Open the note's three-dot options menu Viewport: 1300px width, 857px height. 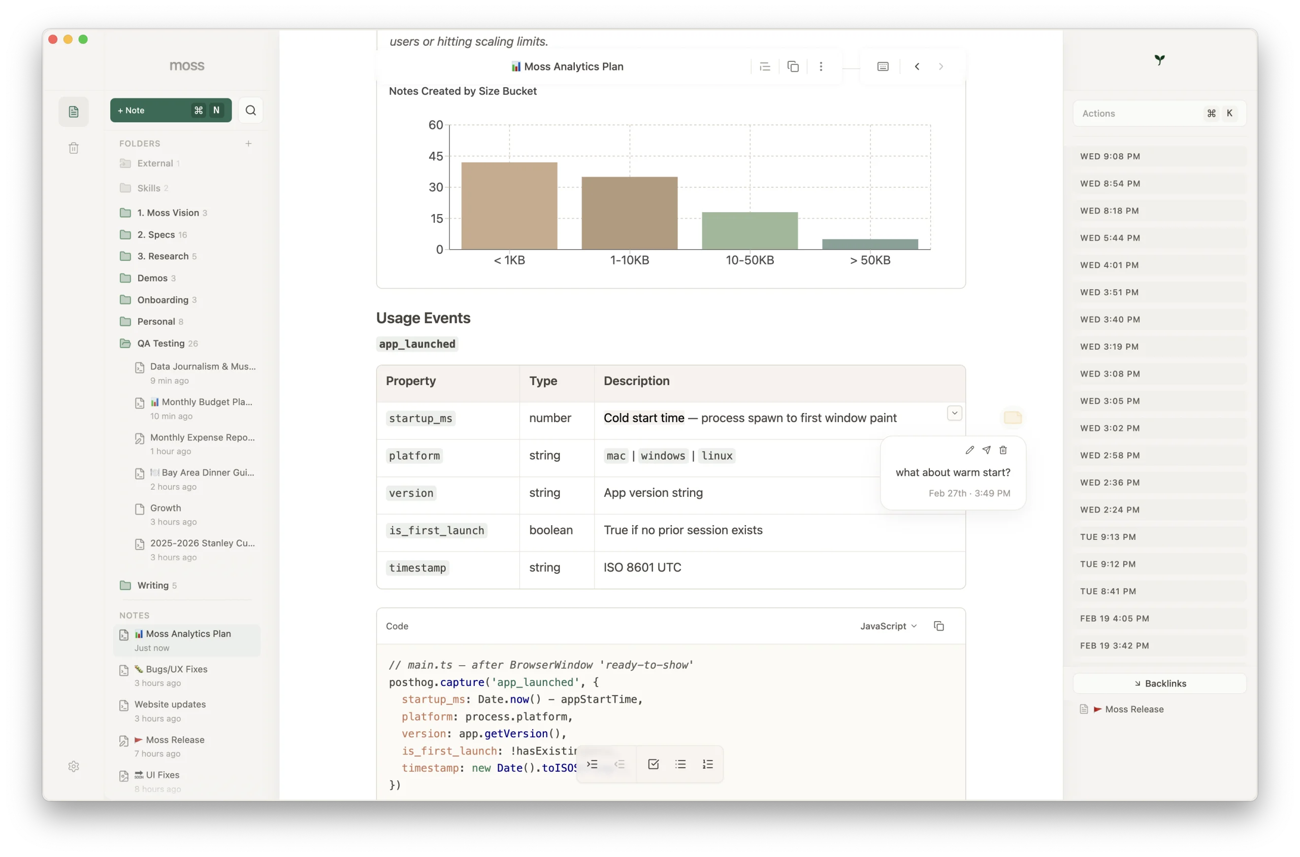pyautogui.click(x=822, y=66)
